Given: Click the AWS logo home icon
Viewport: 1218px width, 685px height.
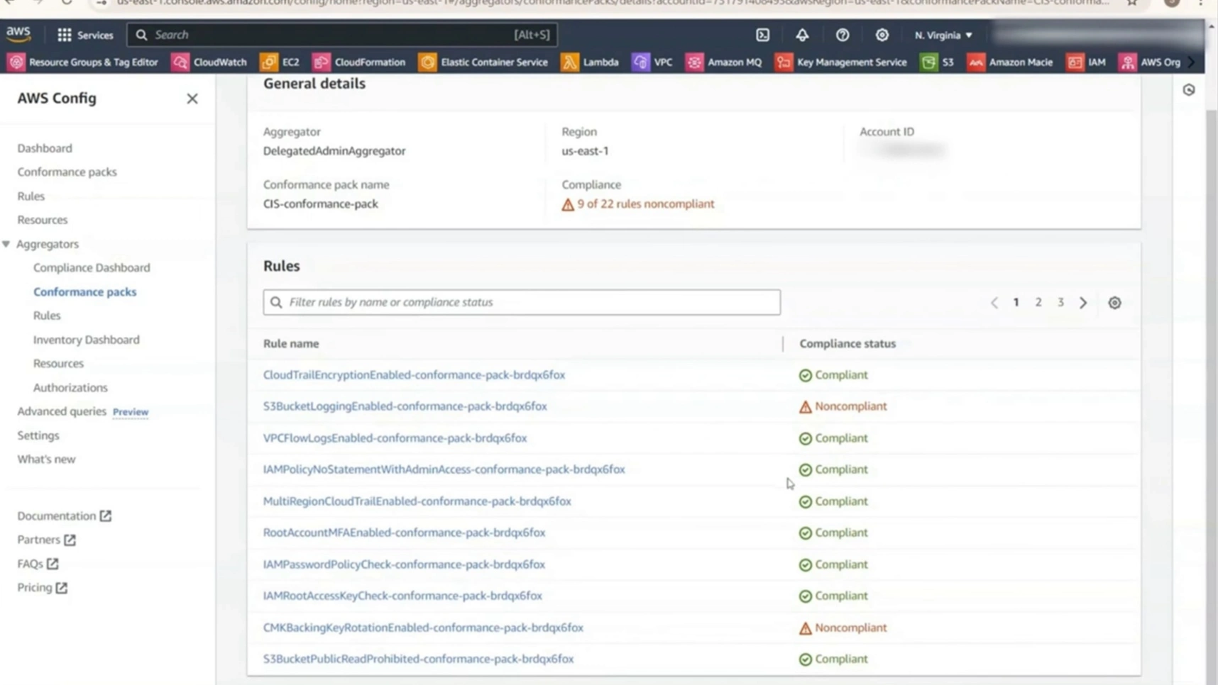Looking at the screenshot, I should [x=19, y=34].
